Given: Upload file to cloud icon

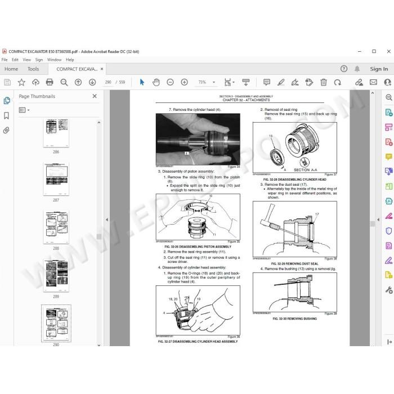Looking at the screenshot, I should [35, 82].
